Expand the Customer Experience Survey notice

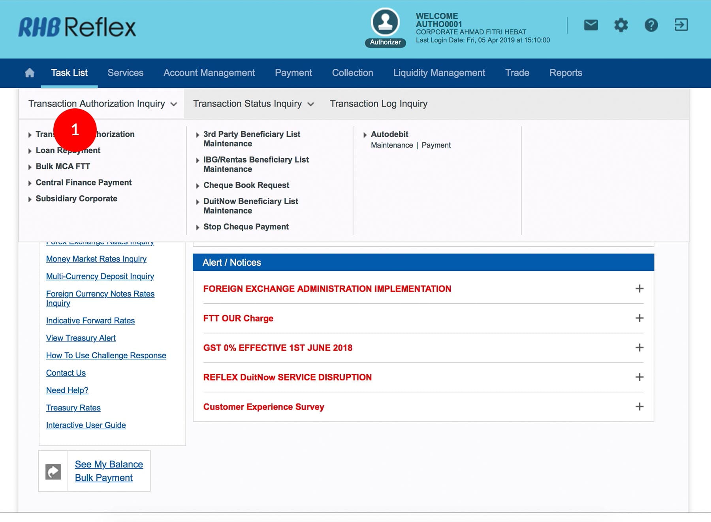[x=639, y=407]
